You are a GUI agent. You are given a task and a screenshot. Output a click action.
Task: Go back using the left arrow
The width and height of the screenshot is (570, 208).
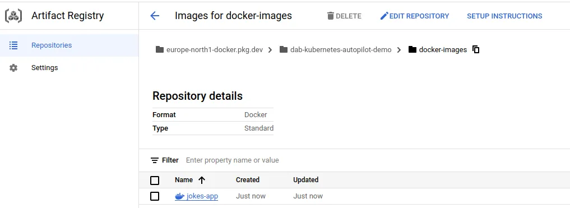(x=155, y=16)
